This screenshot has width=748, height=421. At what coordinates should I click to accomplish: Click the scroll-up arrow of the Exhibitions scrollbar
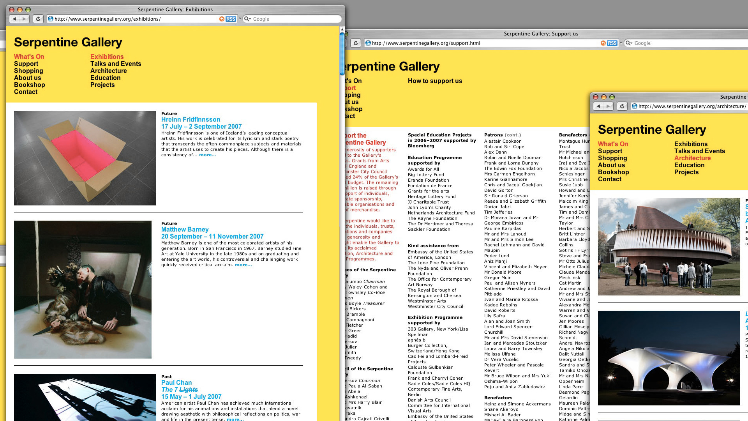click(x=342, y=29)
